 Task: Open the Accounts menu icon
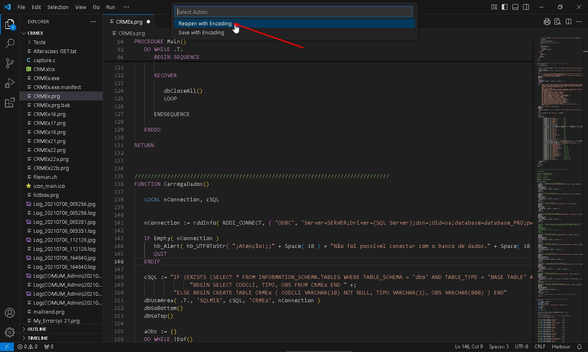click(10, 313)
